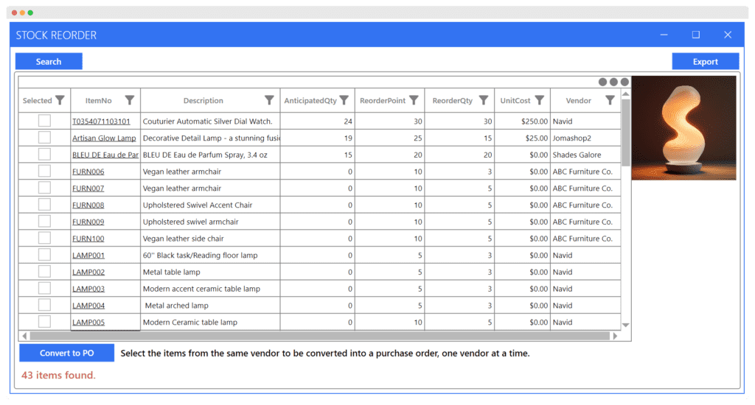This screenshot has width=755, height=405.
Task: Tick the checkbox for T0354071103101
Action: [44, 121]
